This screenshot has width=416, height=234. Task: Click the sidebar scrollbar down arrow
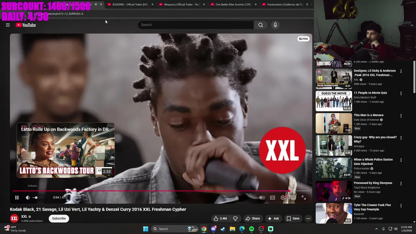point(414,222)
